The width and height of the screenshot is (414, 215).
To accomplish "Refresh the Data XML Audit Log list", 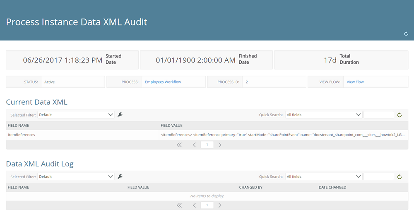I will tap(400, 177).
